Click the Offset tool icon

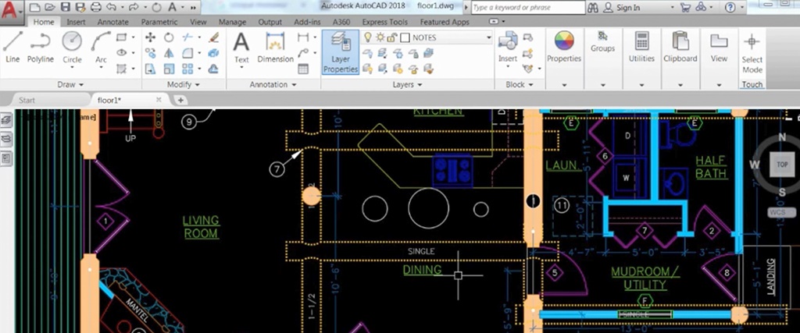coord(214,69)
